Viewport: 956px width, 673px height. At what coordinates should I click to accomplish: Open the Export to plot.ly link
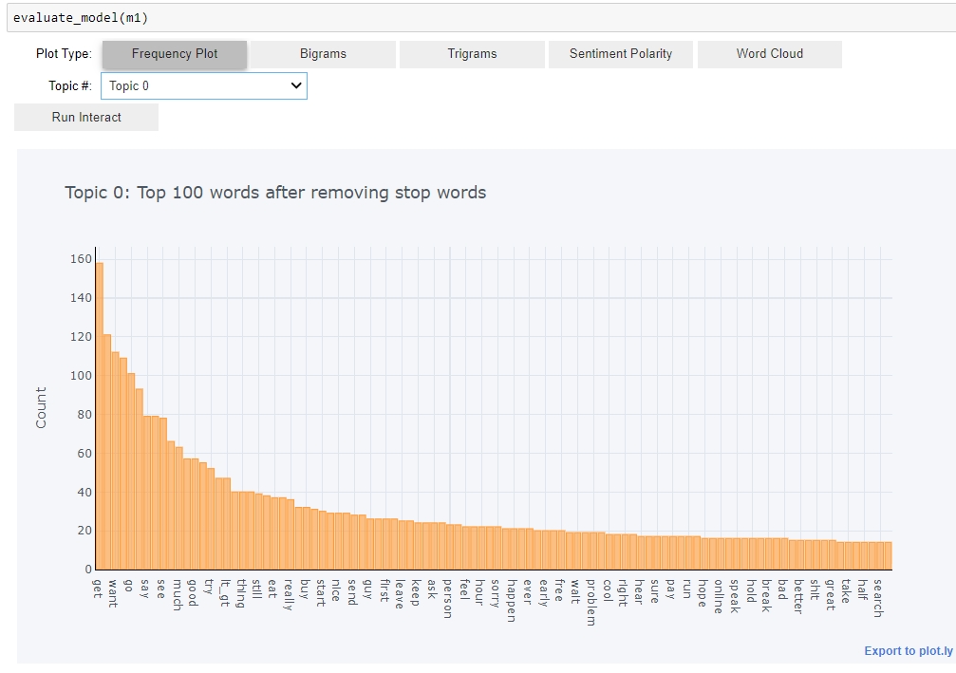point(908,651)
